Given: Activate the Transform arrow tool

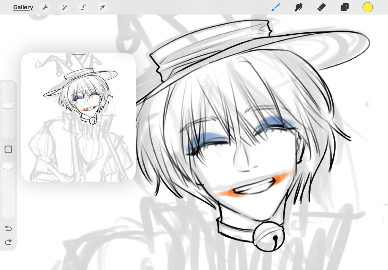Looking at the screenshot, I should pos(103,7).
